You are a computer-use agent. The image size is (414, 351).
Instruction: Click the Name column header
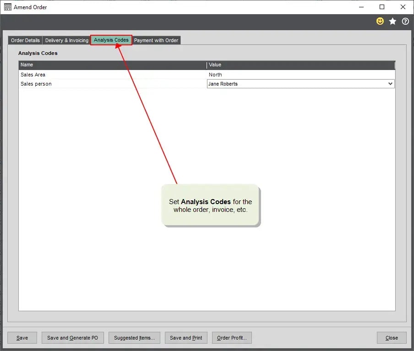pyautogui.click(x=113, y=65)
